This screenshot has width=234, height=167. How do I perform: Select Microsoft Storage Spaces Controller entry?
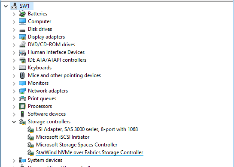coord(77,145)
